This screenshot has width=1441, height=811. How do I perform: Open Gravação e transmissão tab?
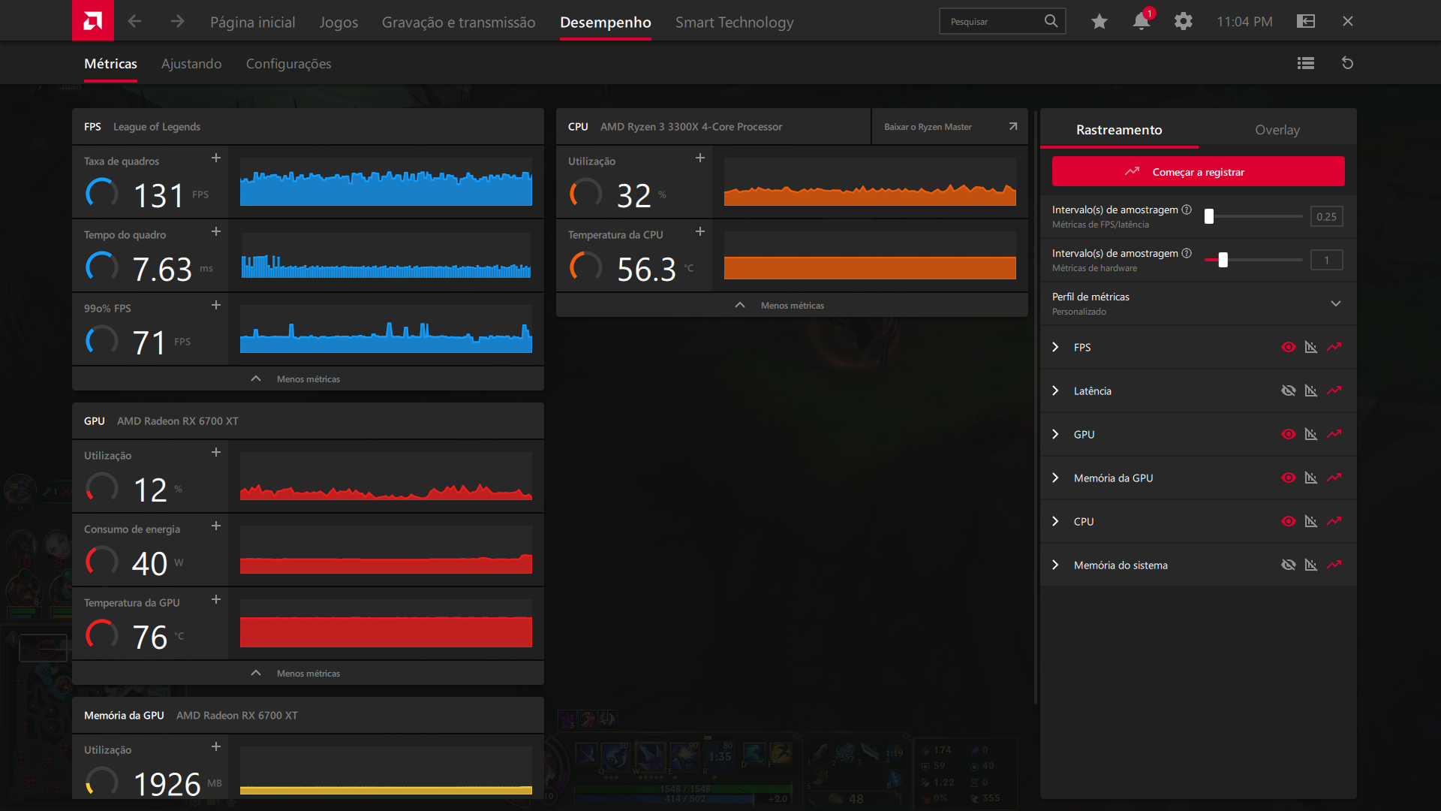459,22
